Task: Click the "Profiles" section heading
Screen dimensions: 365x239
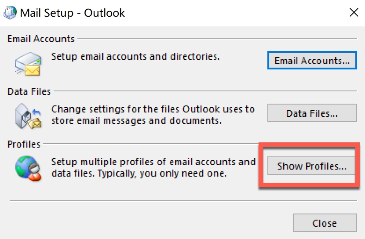Action: 24,144
